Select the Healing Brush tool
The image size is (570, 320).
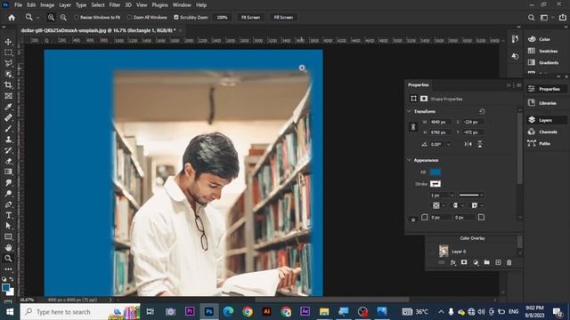(8, 118)
